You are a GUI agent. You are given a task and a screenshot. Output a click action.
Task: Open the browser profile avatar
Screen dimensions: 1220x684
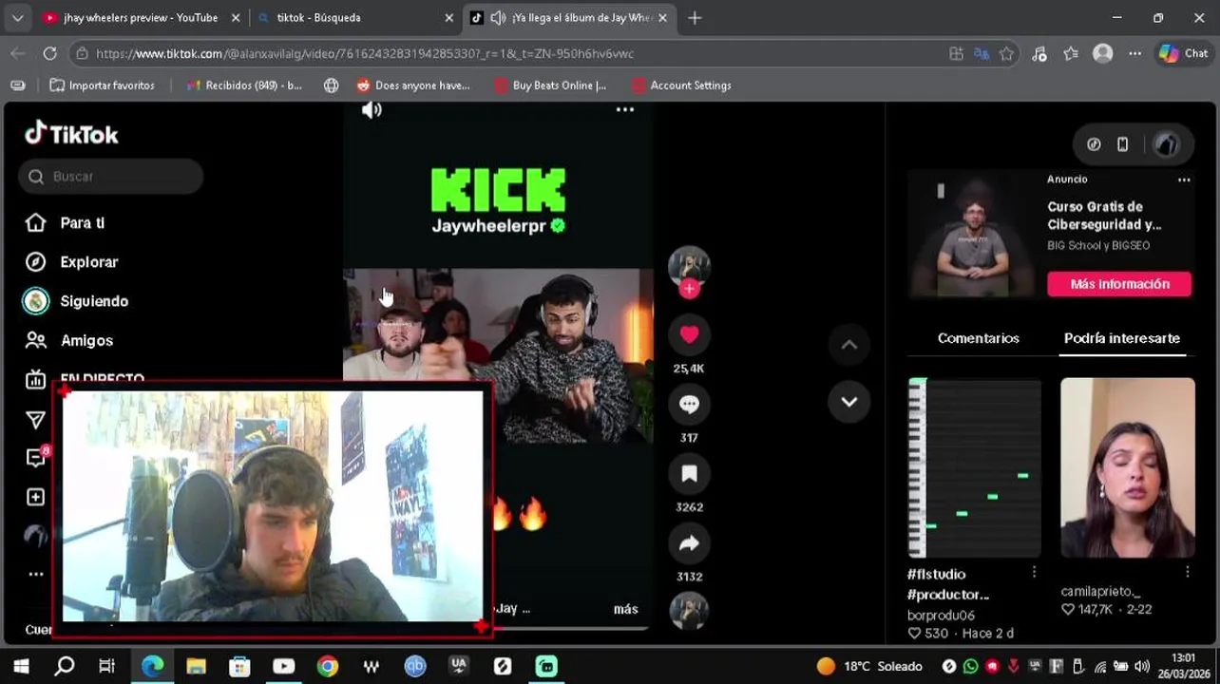point(1103,54)
